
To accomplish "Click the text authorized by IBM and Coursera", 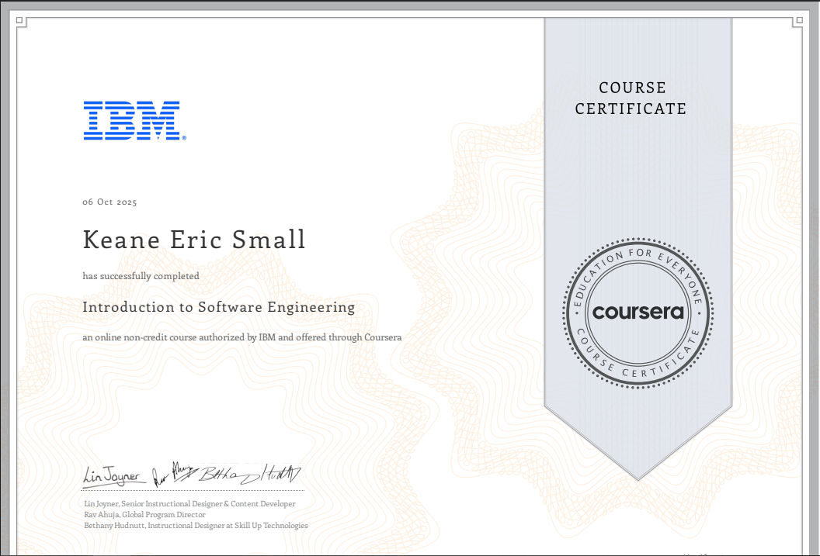I will tap(242, 337).
